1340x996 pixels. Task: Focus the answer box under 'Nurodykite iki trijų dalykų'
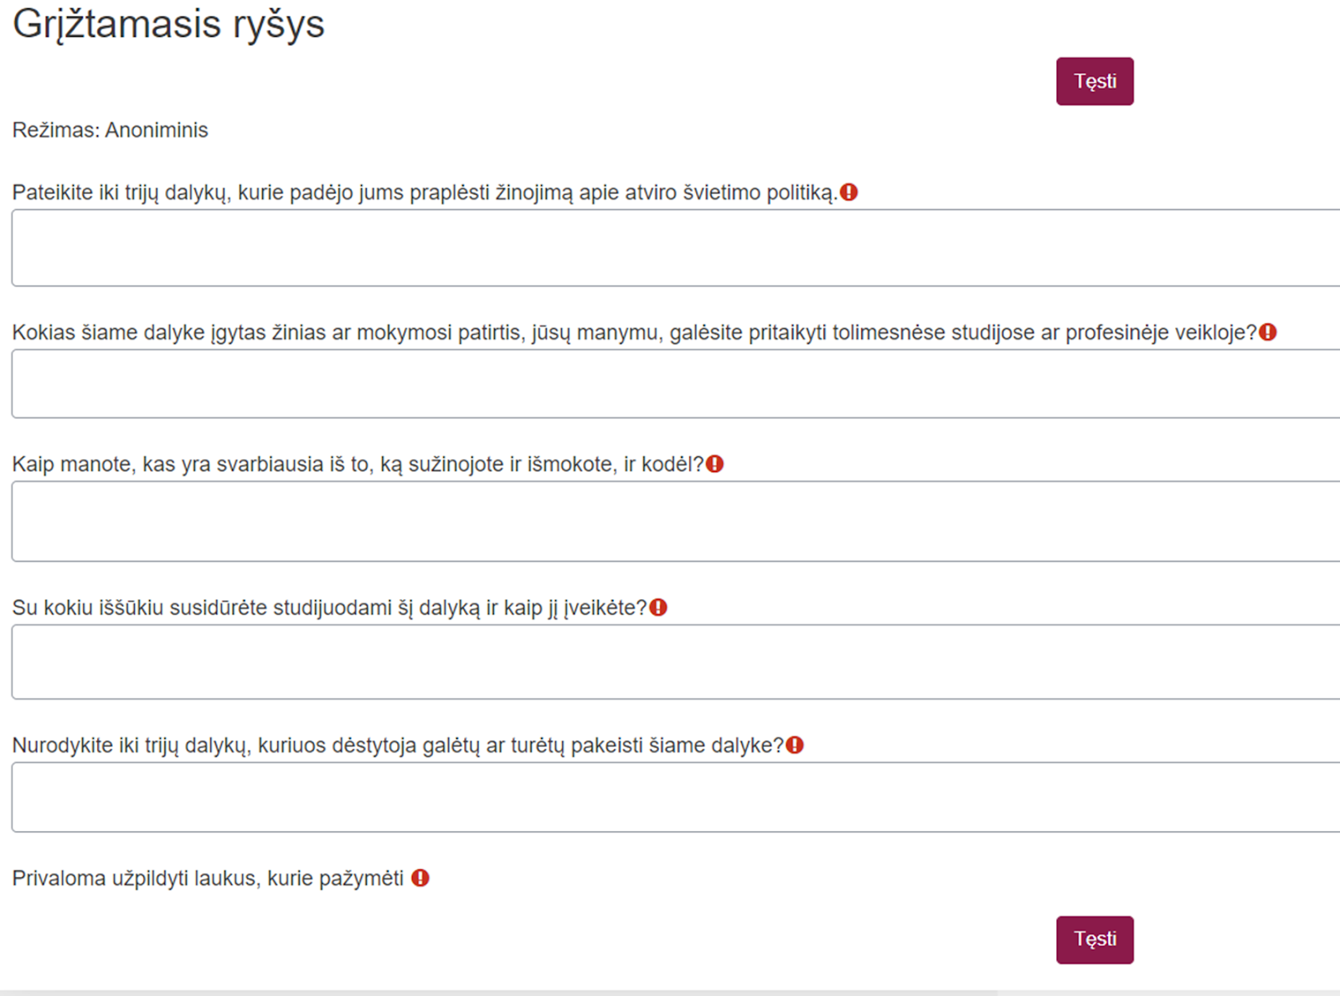[x=676, y=797]
